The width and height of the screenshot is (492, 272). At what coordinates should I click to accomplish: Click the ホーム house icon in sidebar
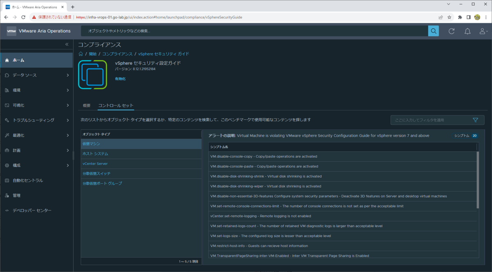tap(7, 60)
